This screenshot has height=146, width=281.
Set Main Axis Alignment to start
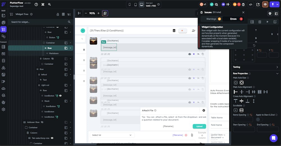(236, 92)
